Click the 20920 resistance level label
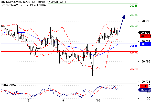The image size is (151, 102). tap(134, 26)
